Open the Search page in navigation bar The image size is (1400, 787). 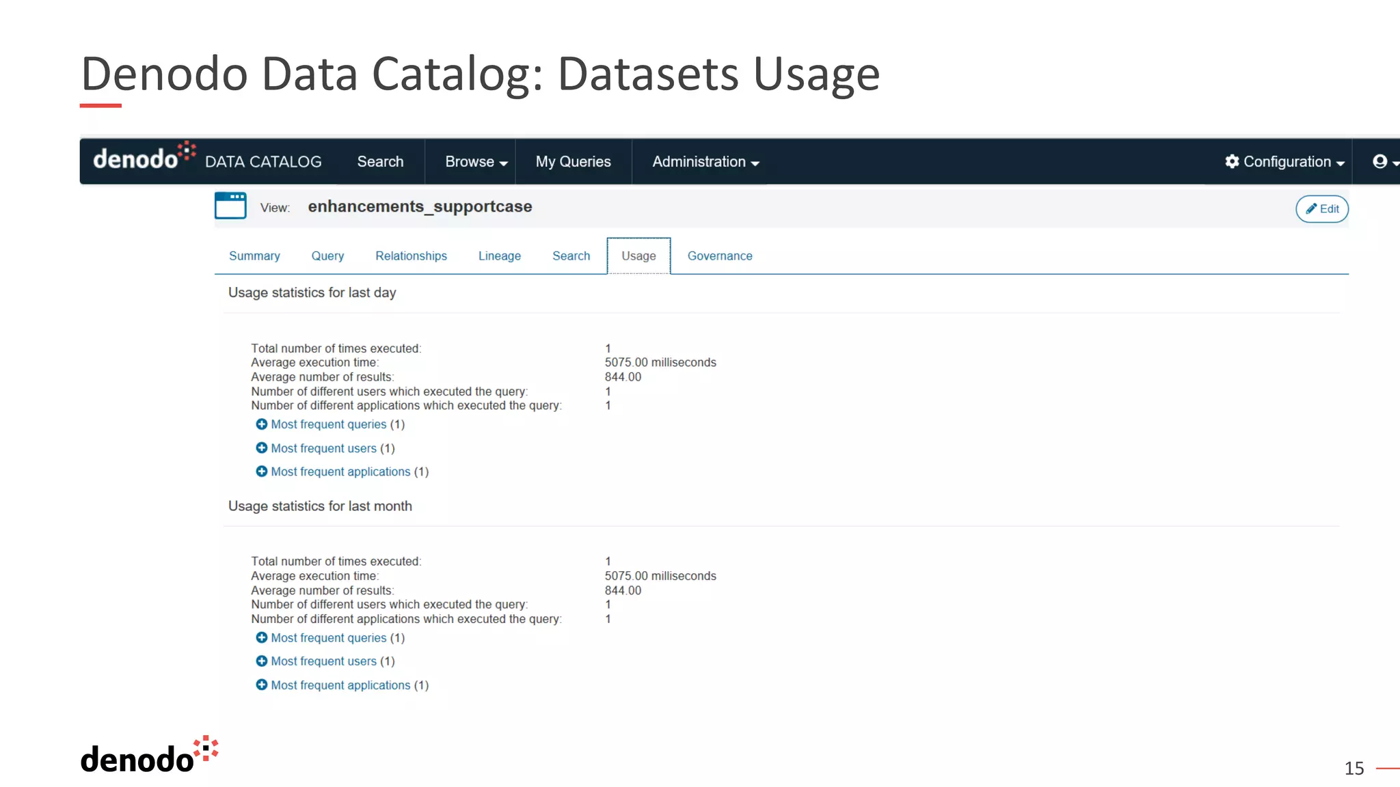tap(380, 162)
